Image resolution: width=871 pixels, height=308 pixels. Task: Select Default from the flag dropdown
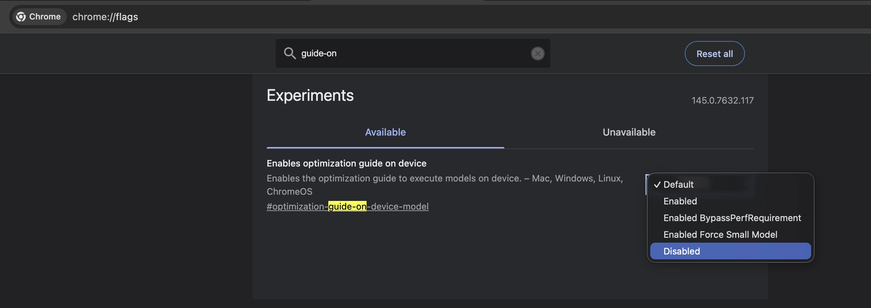[678, 185]
